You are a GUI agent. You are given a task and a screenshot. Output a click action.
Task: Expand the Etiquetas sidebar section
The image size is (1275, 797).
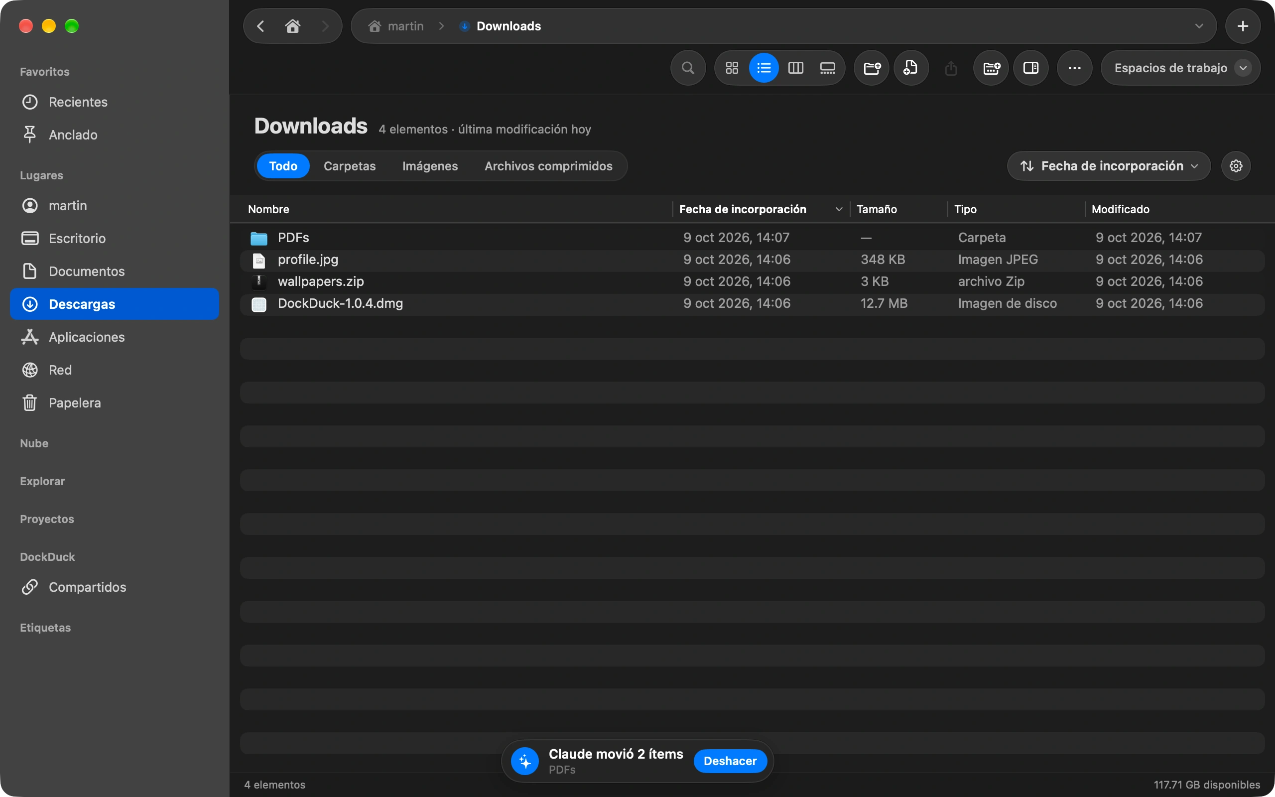[45, 628]
